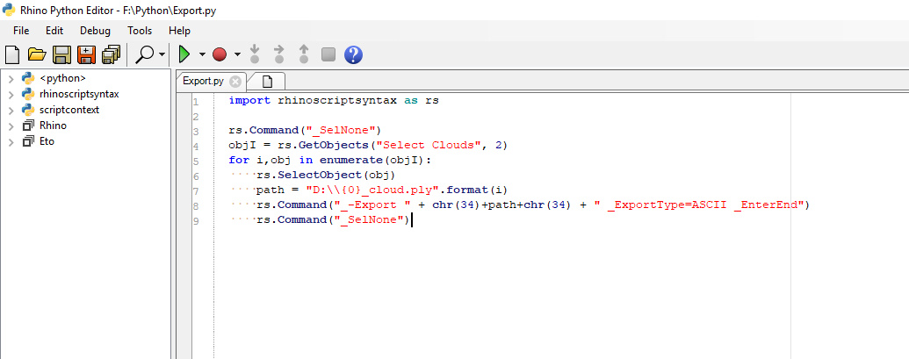This screenshot has height=359, width=909.
Task: Select scriptcontext in the module tree
Action: point(69,110)
